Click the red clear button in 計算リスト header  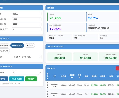click(x=117, y=68)
